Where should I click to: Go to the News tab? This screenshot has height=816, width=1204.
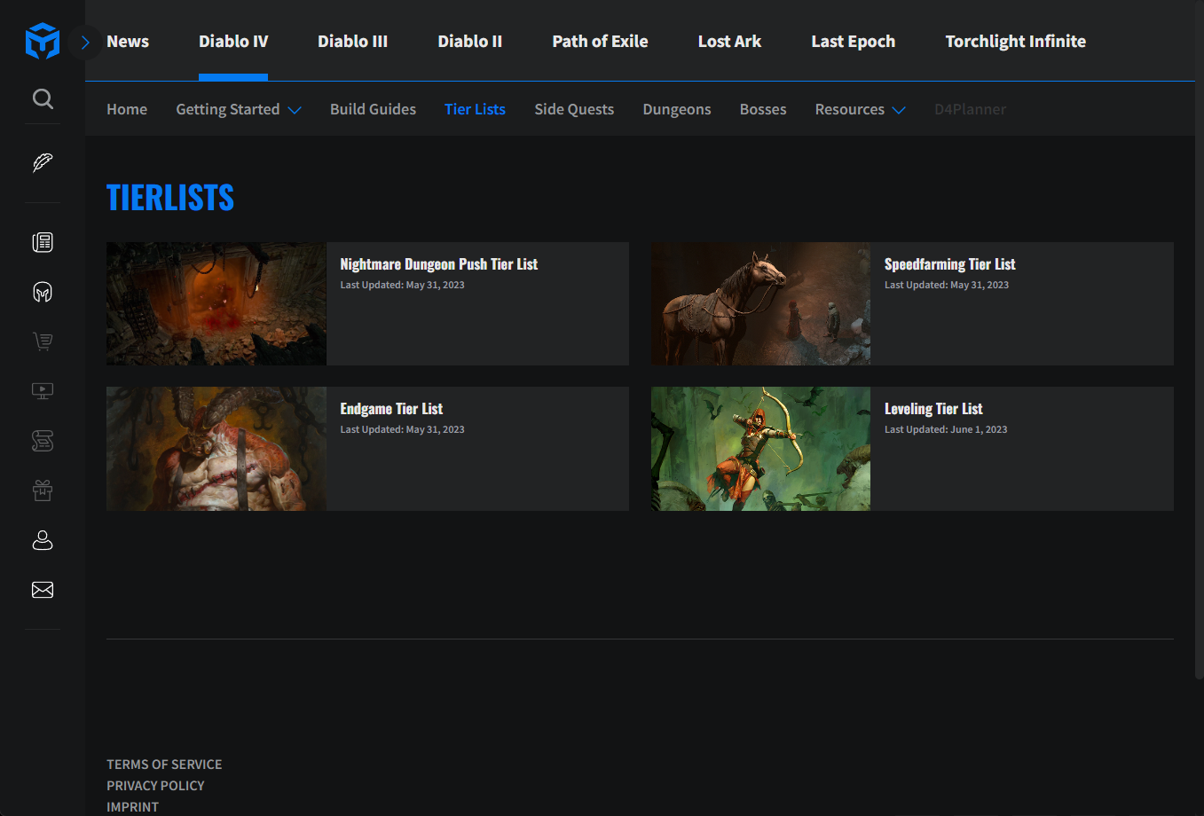pos(128,42)
